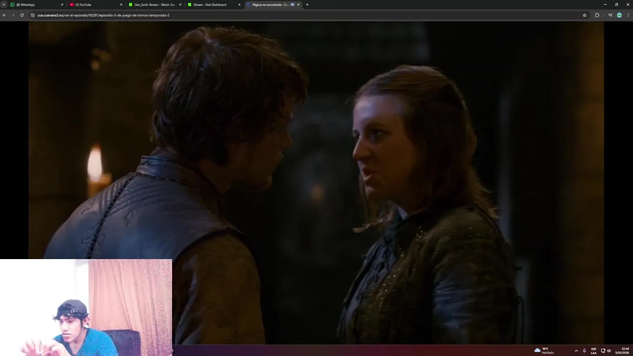Open a new browser tab
The width and height of the screenshot is (633, 356).
307,4
